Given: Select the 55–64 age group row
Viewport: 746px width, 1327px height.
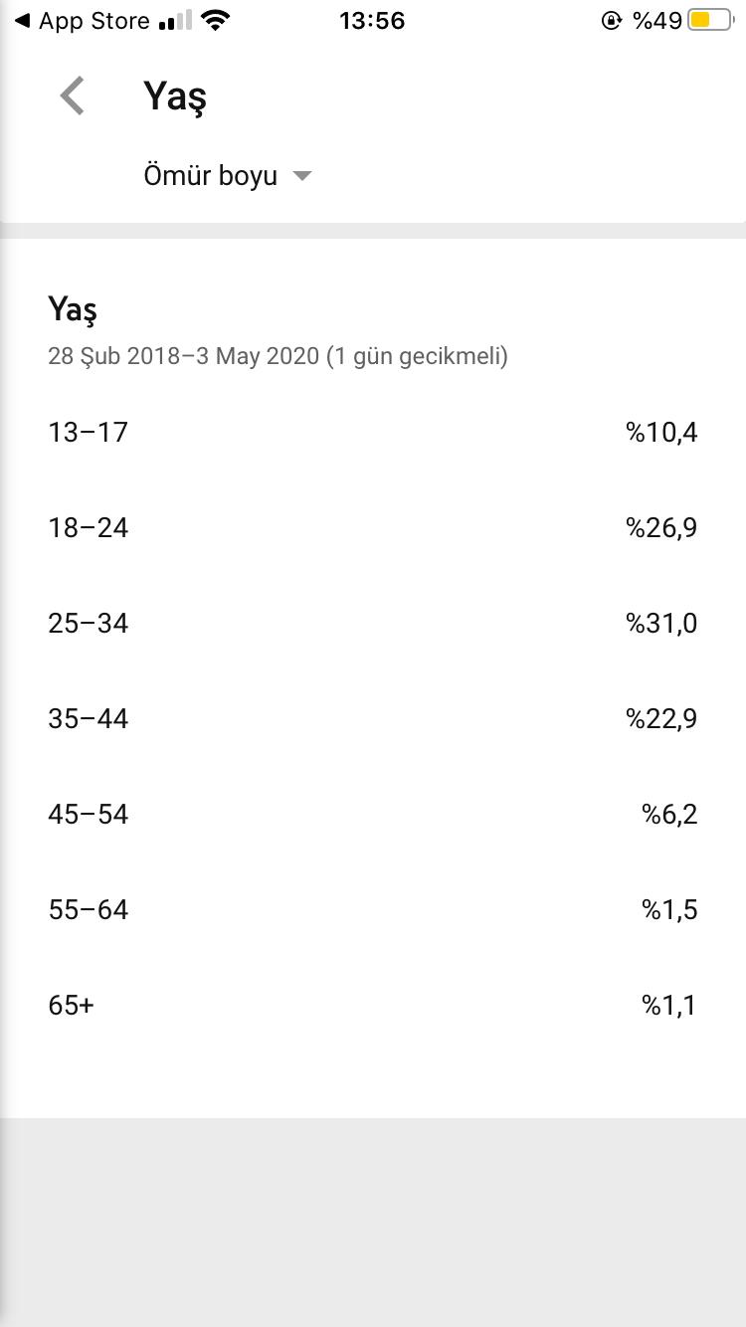Looking at the screenshot, I should [373, 909].
